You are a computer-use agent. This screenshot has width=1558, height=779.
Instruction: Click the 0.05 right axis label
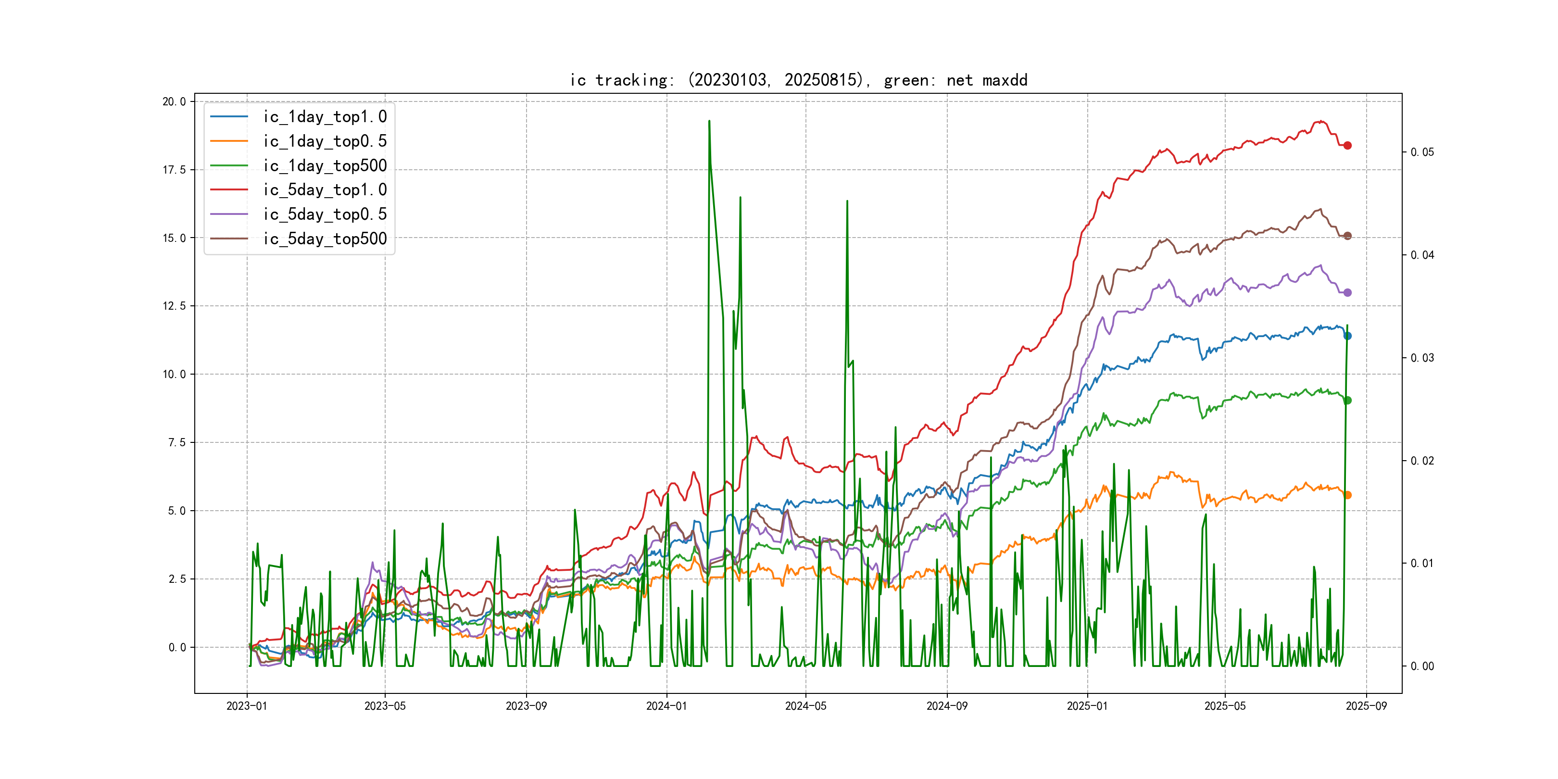pos(1421,152)
